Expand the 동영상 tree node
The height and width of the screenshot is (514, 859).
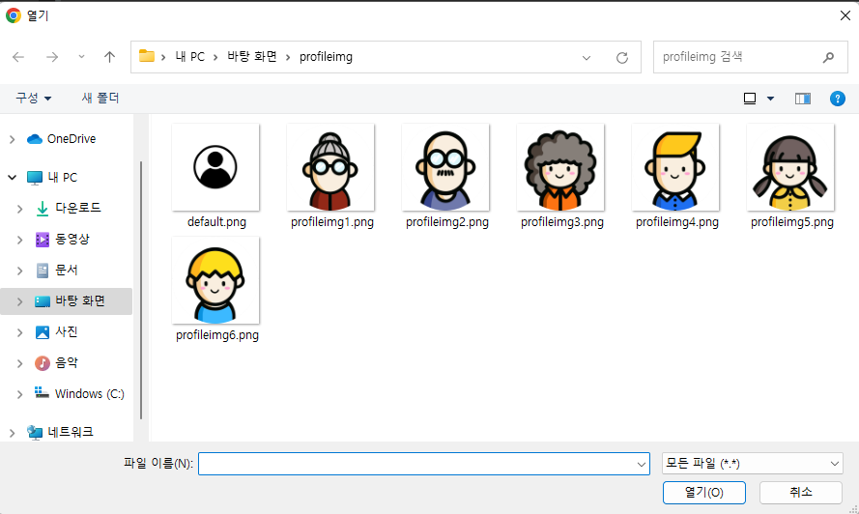click(x=19, y=240)
